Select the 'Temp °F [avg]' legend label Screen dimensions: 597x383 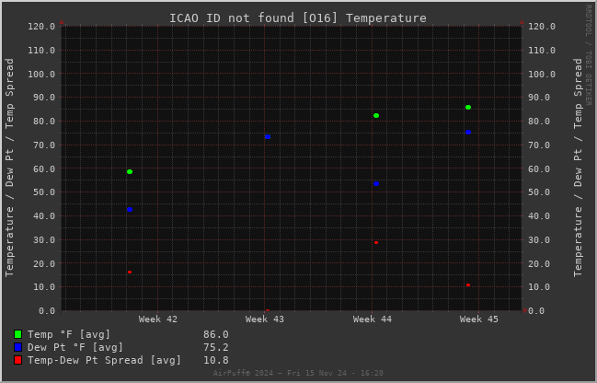(x=69, y=334)
